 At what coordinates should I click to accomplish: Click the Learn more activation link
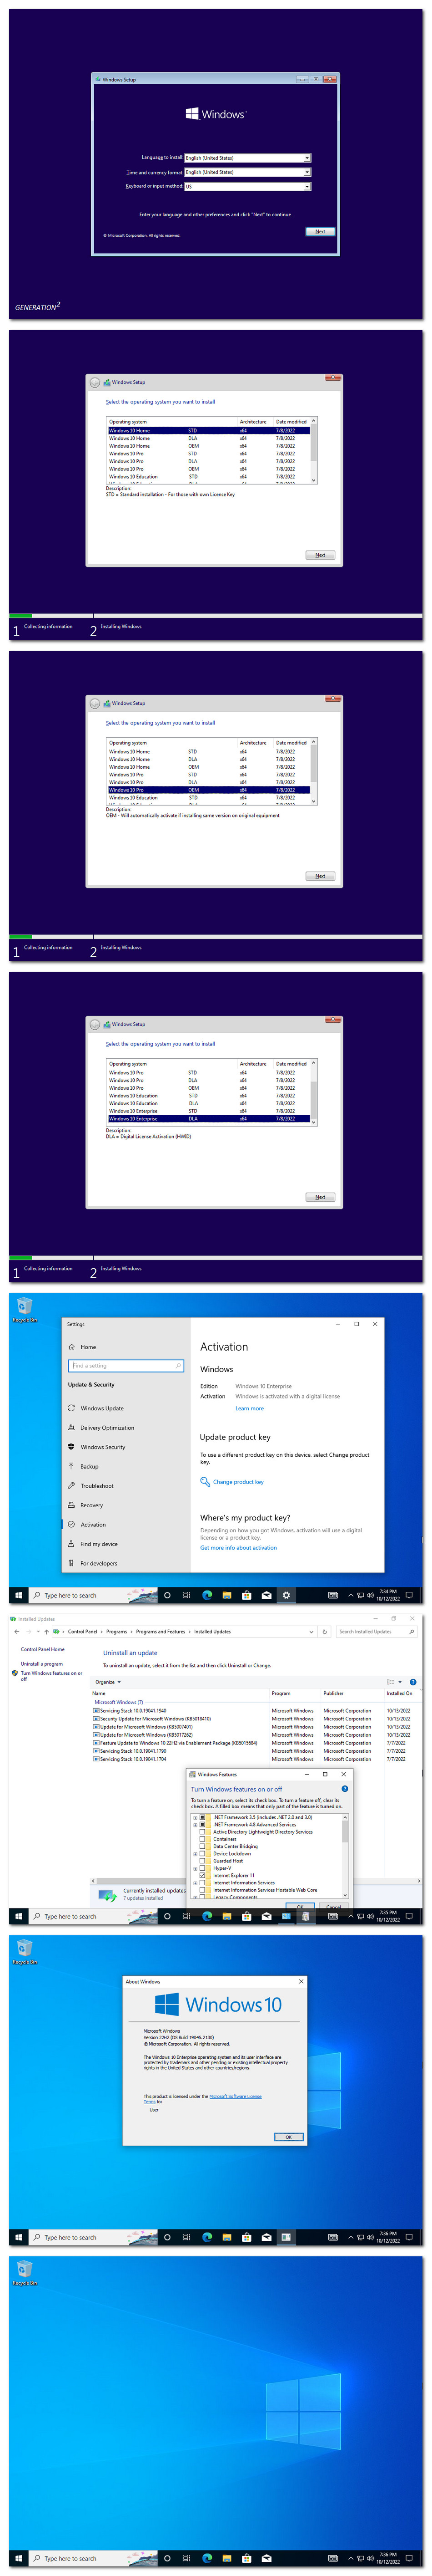(249, 1408)
